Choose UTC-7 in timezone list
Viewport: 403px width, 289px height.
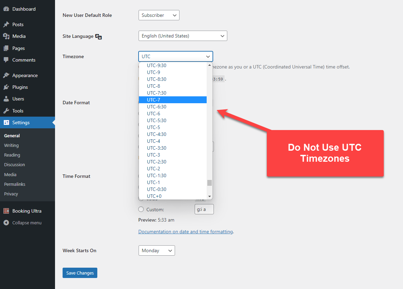(173, 100)
